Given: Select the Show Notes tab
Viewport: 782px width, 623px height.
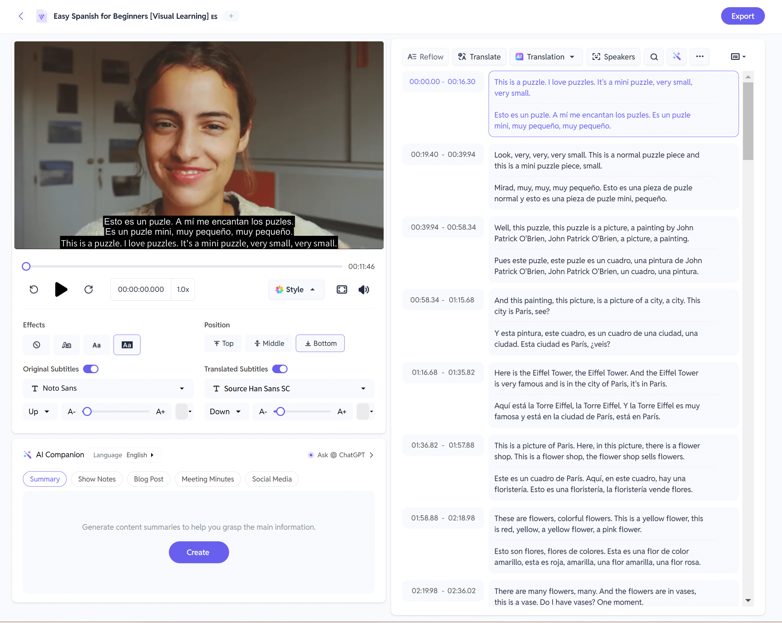Looking at the screenshot, I should (x=97, y=479).
